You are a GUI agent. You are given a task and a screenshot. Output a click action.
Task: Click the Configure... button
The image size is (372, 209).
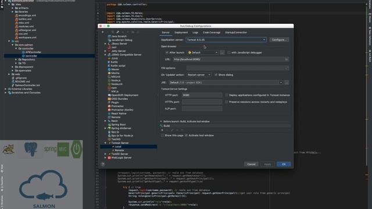pyautogui.click(x=279, y=40)
